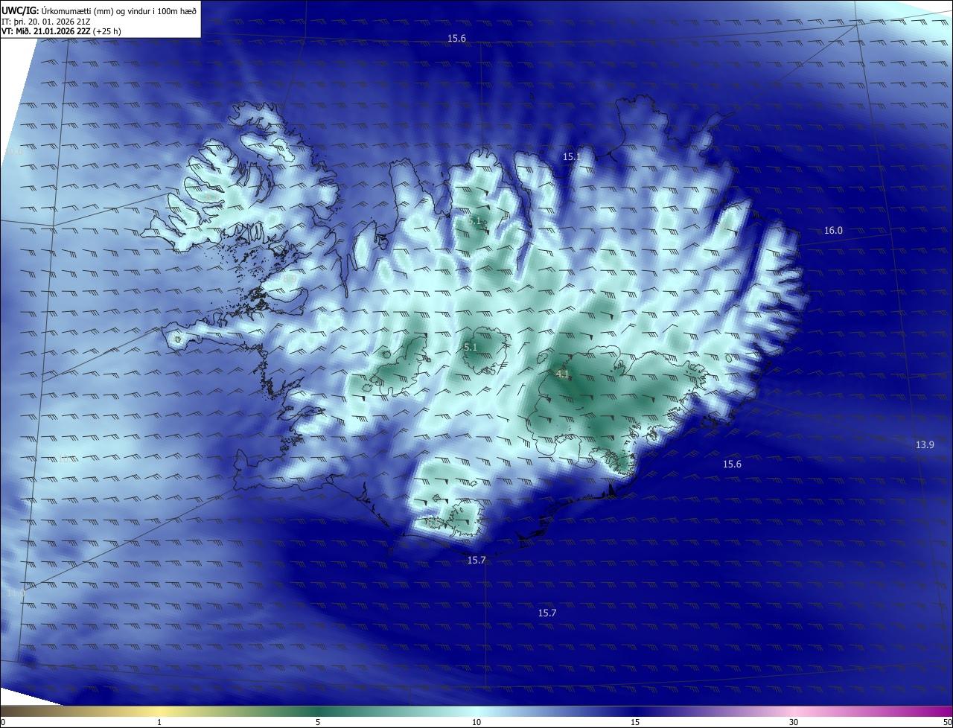Click the 0 label on the color scale
The image size is (953, 728).
click(x=3, y=723)
